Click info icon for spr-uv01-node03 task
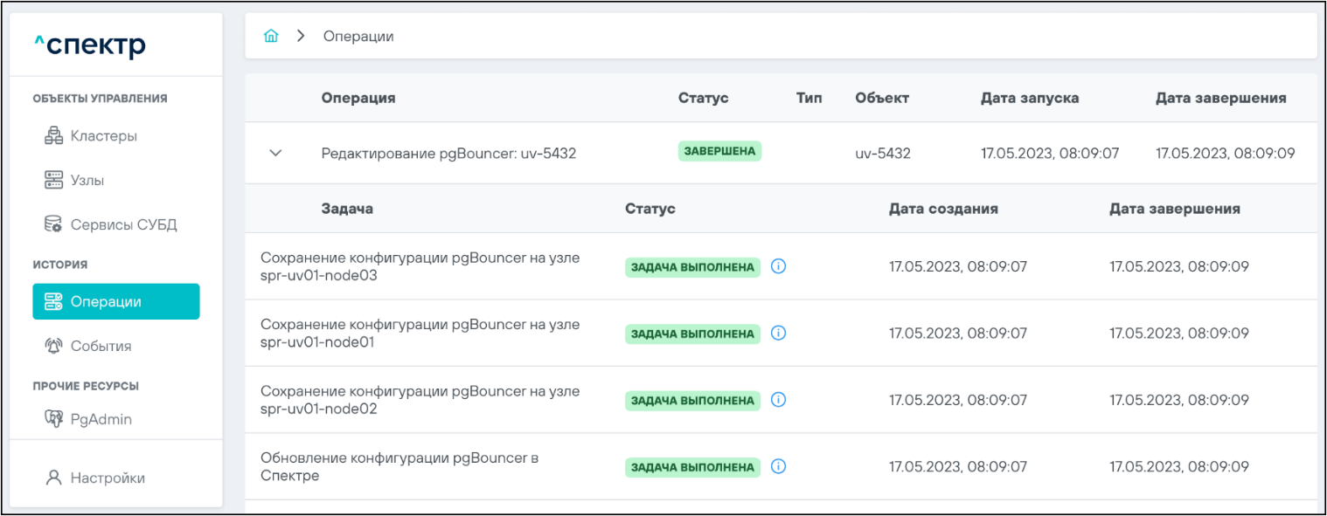 pos(779,266)
